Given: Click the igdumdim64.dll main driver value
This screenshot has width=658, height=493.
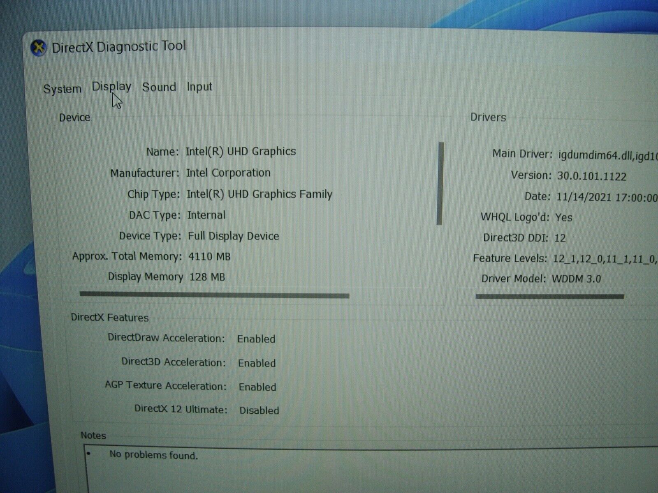Looking at the screenshot, I should pyautogui.click(x=607, y=156).
